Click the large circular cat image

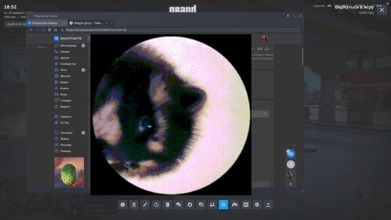click(171, 114)
